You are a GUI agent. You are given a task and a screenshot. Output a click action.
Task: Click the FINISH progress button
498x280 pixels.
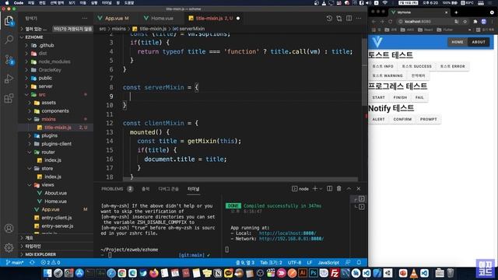400,97
